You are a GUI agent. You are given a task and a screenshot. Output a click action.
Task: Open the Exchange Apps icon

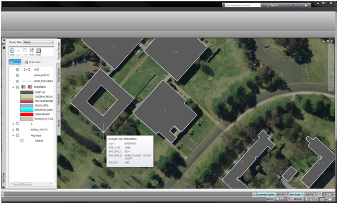coord(292,5)
